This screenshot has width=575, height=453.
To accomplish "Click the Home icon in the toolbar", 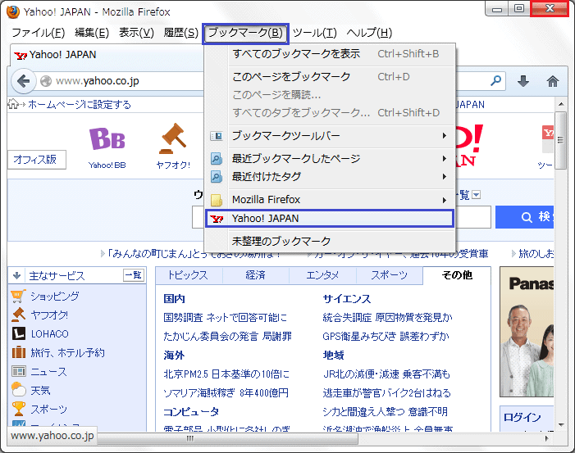I will pos(552,81).
